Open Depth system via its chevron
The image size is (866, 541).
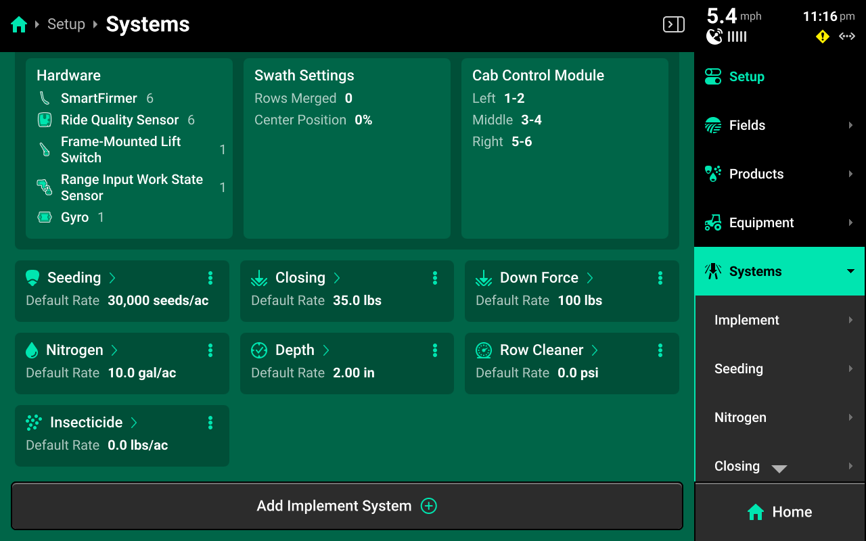click(x=325, y=350)
